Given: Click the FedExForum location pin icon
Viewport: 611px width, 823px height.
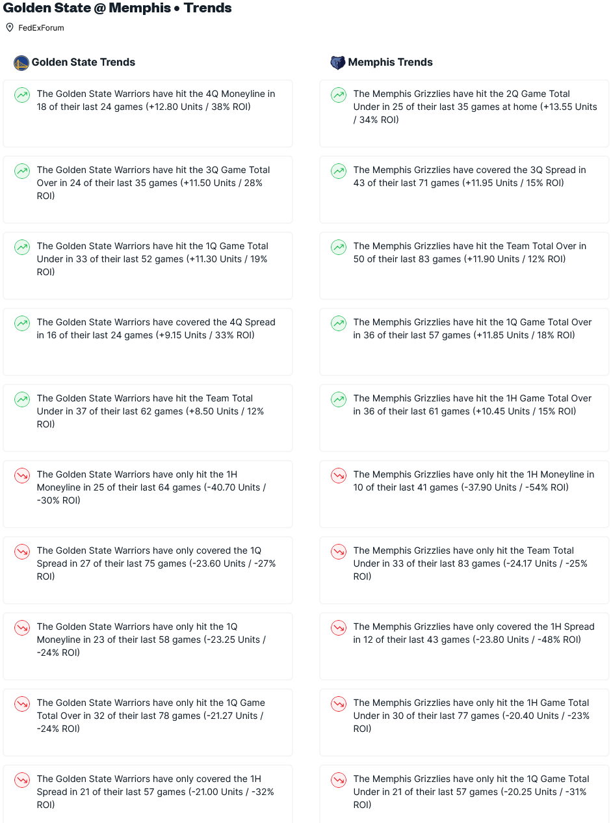Looking at the screenshot, I should tap(10, 27).
